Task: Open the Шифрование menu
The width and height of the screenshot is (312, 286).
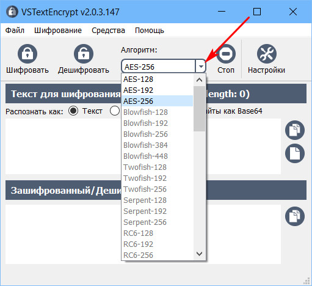Action: (x=58, y=31)
